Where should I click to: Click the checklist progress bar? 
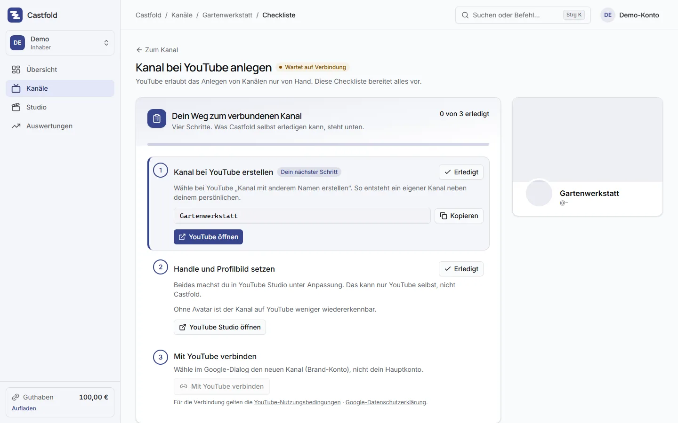[x=318, y=144]
